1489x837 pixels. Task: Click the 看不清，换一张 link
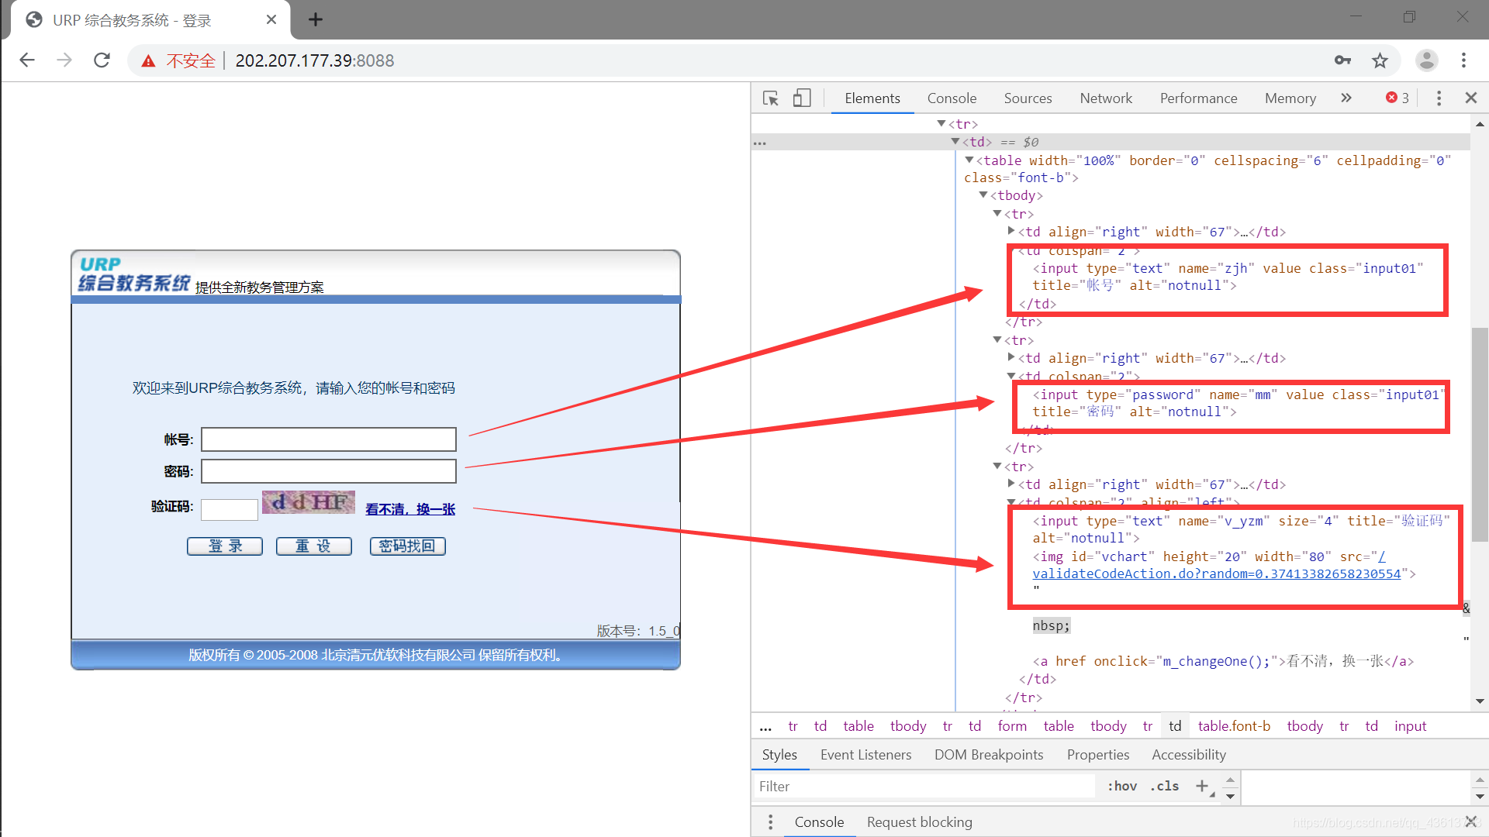click(410, 509)
